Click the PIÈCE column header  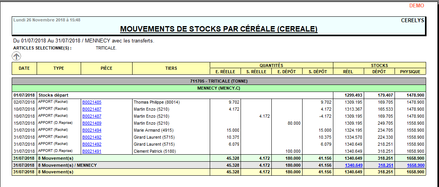pos(106,68)
